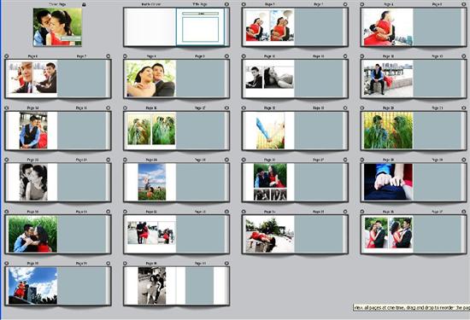Click the circle icon left of Page 4 label
The width and height of the screenshot is (470, 320).
[x=362, y=4]
